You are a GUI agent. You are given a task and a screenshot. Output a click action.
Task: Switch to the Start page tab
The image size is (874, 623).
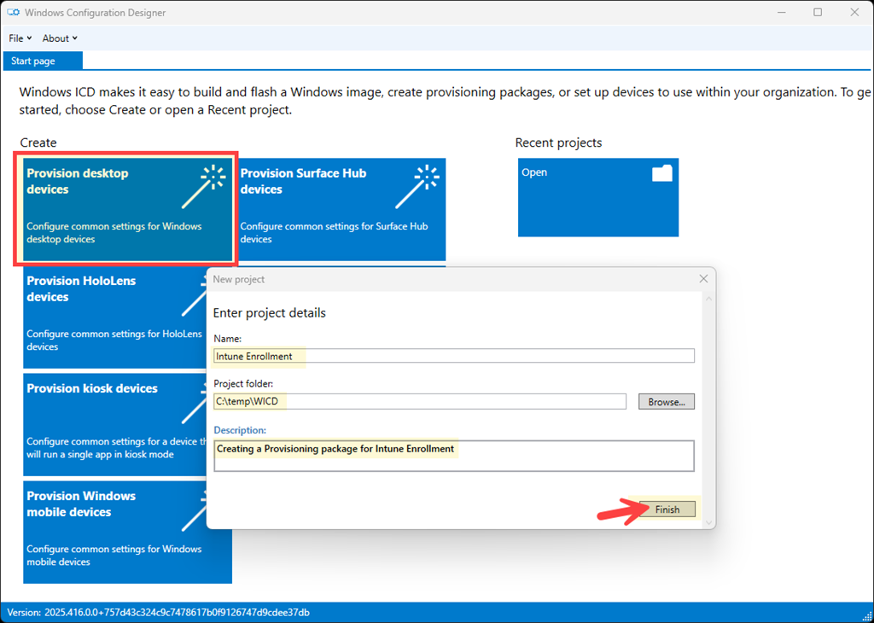43,61
